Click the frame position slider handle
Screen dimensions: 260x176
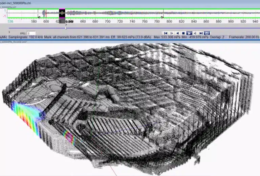click(x=66, y=28)
